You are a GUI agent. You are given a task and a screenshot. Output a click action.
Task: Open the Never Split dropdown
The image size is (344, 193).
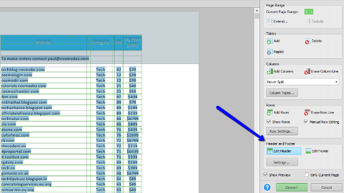pos(303,82)
